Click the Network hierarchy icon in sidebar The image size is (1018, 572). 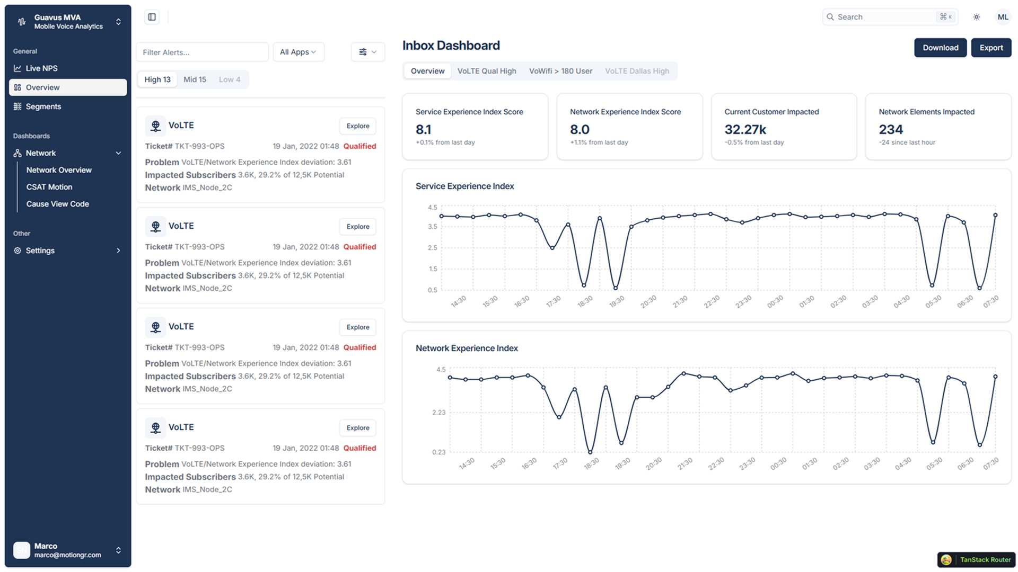click(17, 153)
